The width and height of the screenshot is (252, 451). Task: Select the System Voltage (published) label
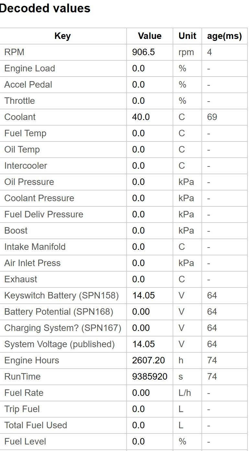coord(59,344)
